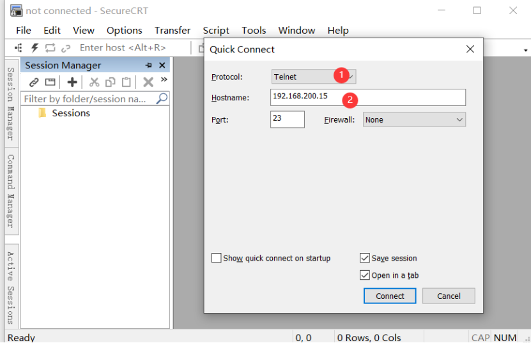Open the Help menu
The width and height of the screenshot is (531, 343).
338,31
